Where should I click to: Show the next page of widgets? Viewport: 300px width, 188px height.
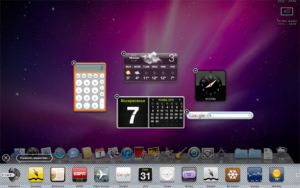297,175
